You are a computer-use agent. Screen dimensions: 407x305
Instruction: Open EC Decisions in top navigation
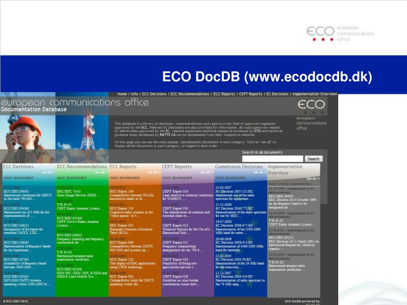click(277, 94)
